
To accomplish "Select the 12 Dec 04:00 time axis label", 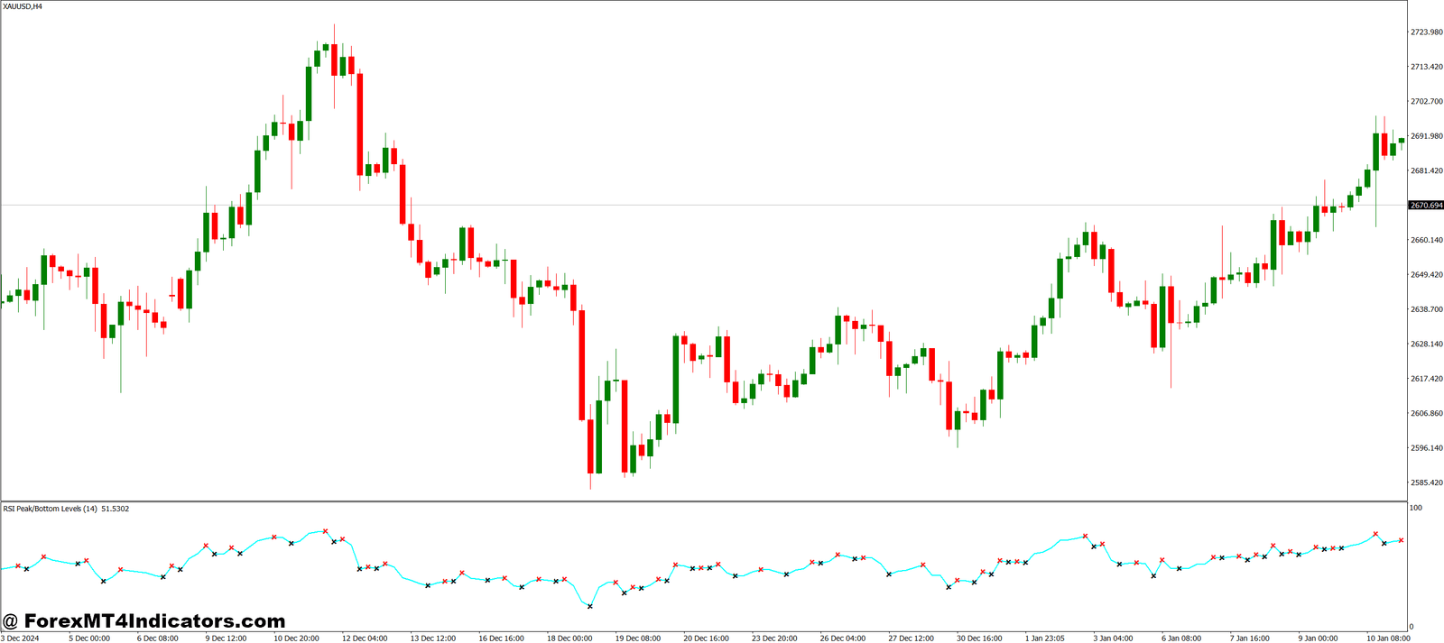I will pos(365,638).
